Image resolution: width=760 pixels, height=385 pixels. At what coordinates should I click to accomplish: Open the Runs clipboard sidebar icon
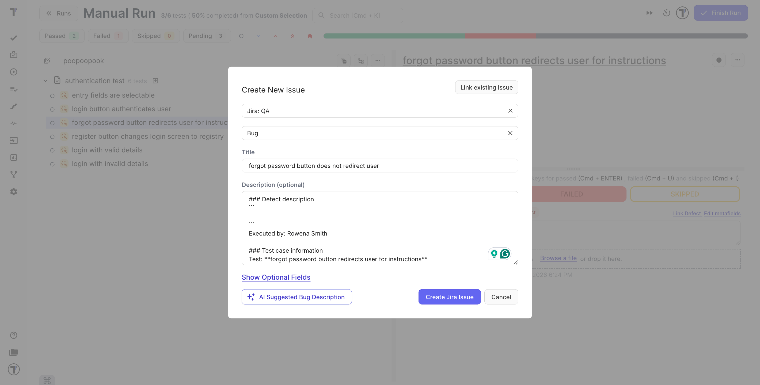[14, 55]
